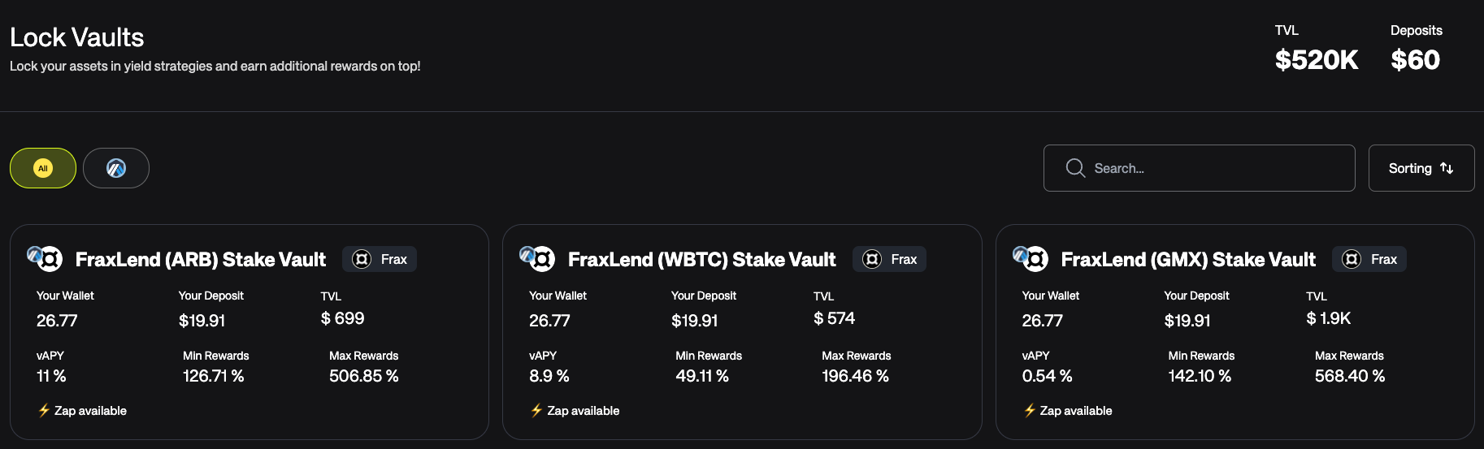
Task: Click the FraxLend (ARB) vault token icon
Action: point(46,258)
